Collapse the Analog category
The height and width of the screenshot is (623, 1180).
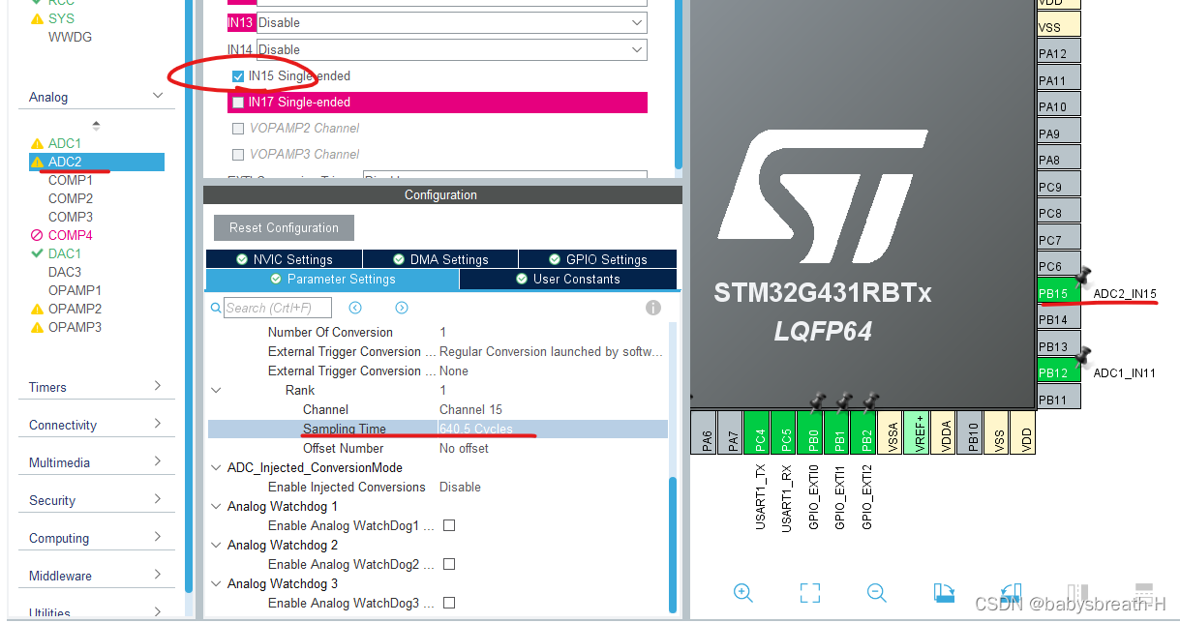158,96
